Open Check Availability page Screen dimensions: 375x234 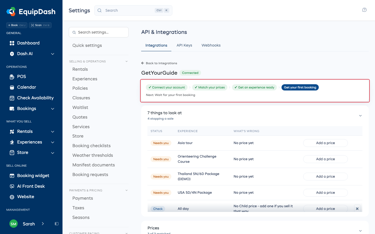pyautogui.click(x=35, y=98)
